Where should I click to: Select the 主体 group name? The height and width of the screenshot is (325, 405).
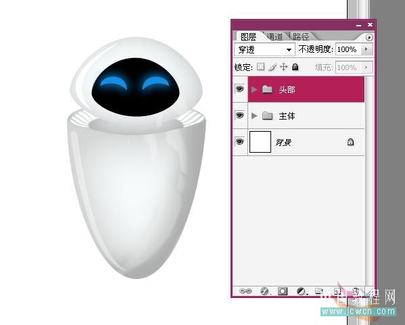click(287, 116)
